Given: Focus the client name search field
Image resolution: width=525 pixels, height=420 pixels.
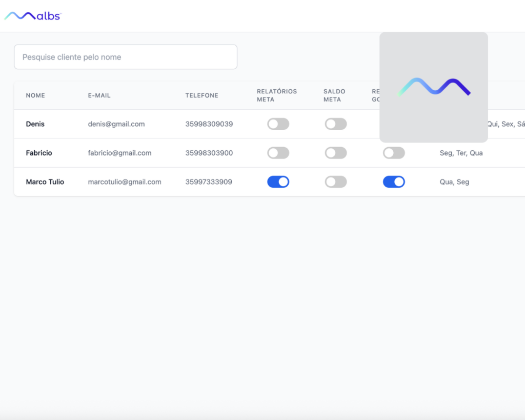Looking at the screenshot, I should (x=126, y=57).
